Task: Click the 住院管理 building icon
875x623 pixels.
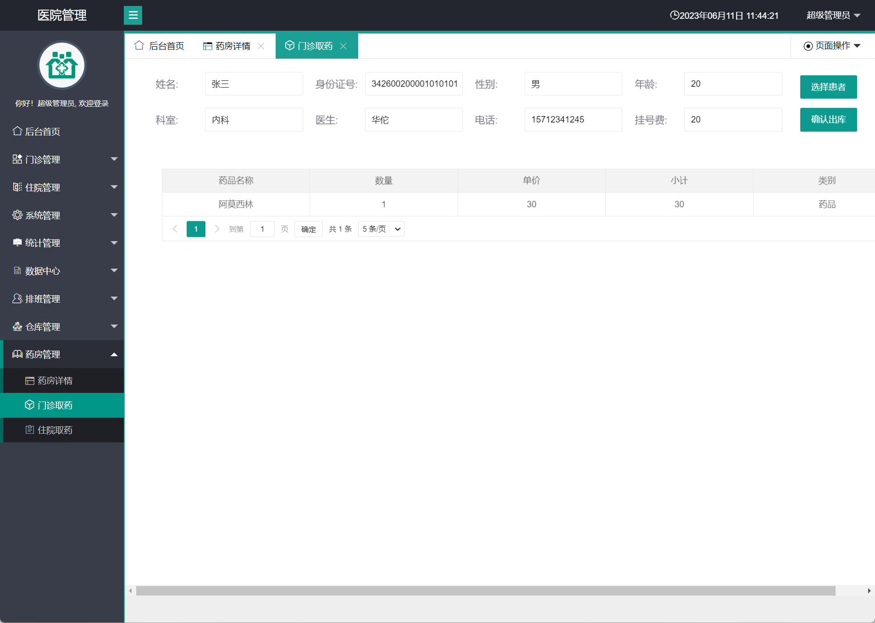Action: click(17, 187)
